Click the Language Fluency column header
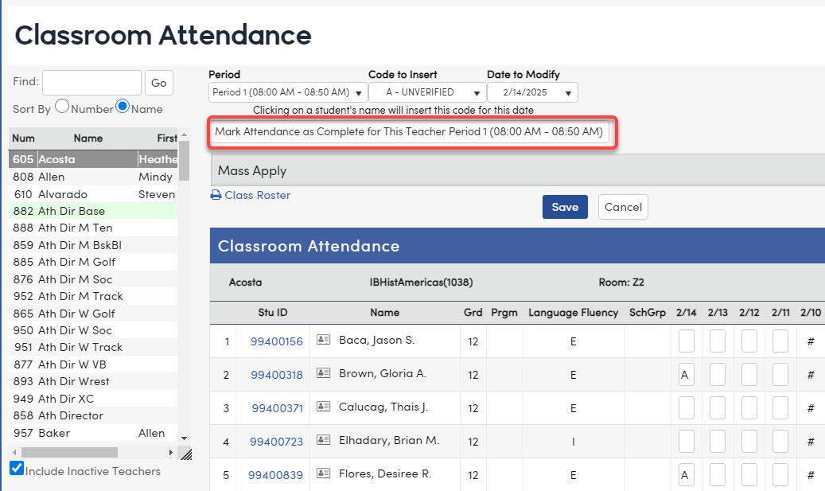 click(573, 313)
